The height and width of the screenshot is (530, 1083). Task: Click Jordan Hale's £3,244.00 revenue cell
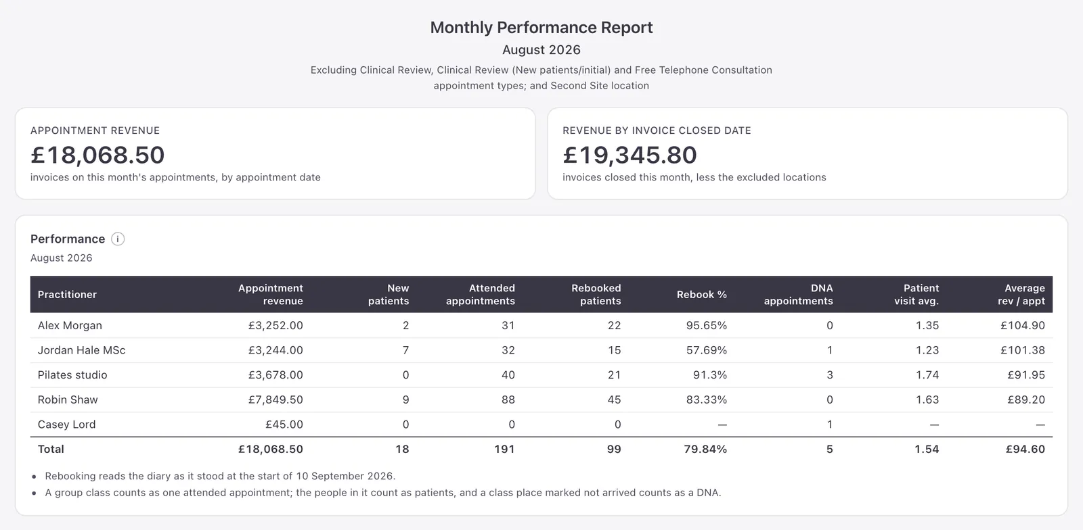pyautogui.click(x=275, y=350)
